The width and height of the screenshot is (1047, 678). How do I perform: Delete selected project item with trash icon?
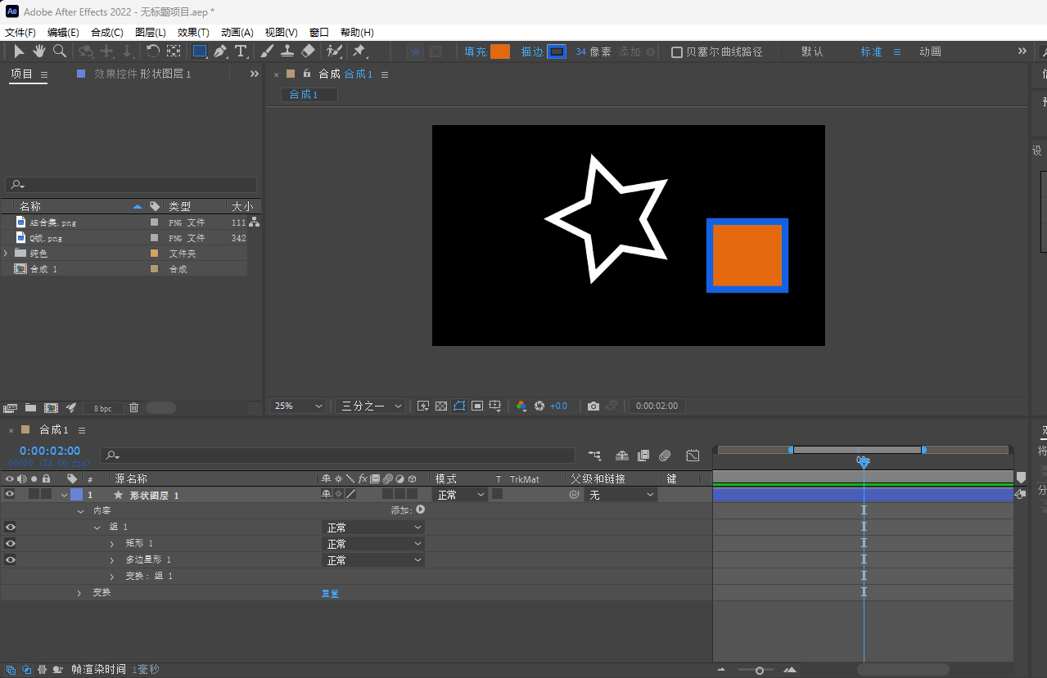pos(134,407)
